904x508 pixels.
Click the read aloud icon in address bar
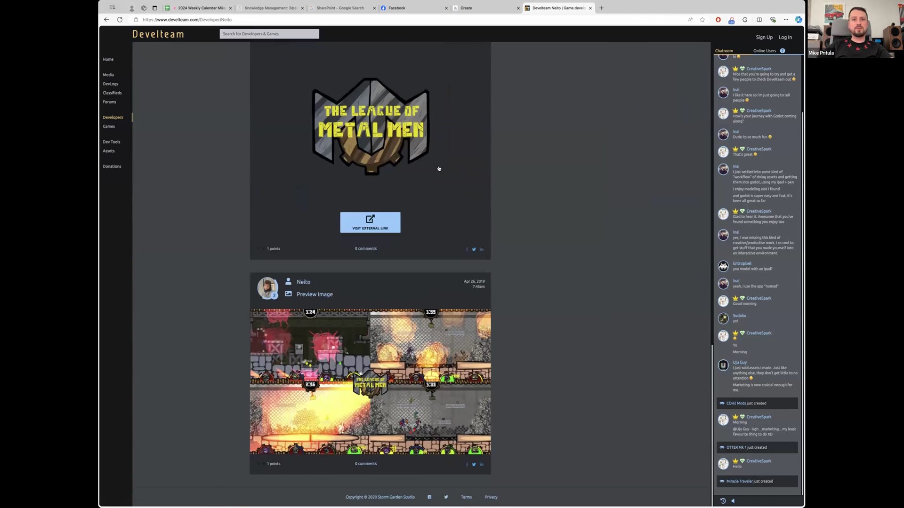coord(690,20)
